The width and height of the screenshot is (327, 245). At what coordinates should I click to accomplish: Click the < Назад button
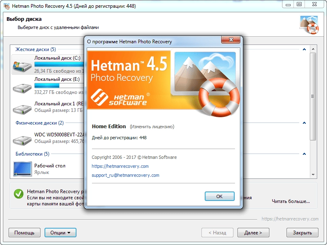point(217,232)
